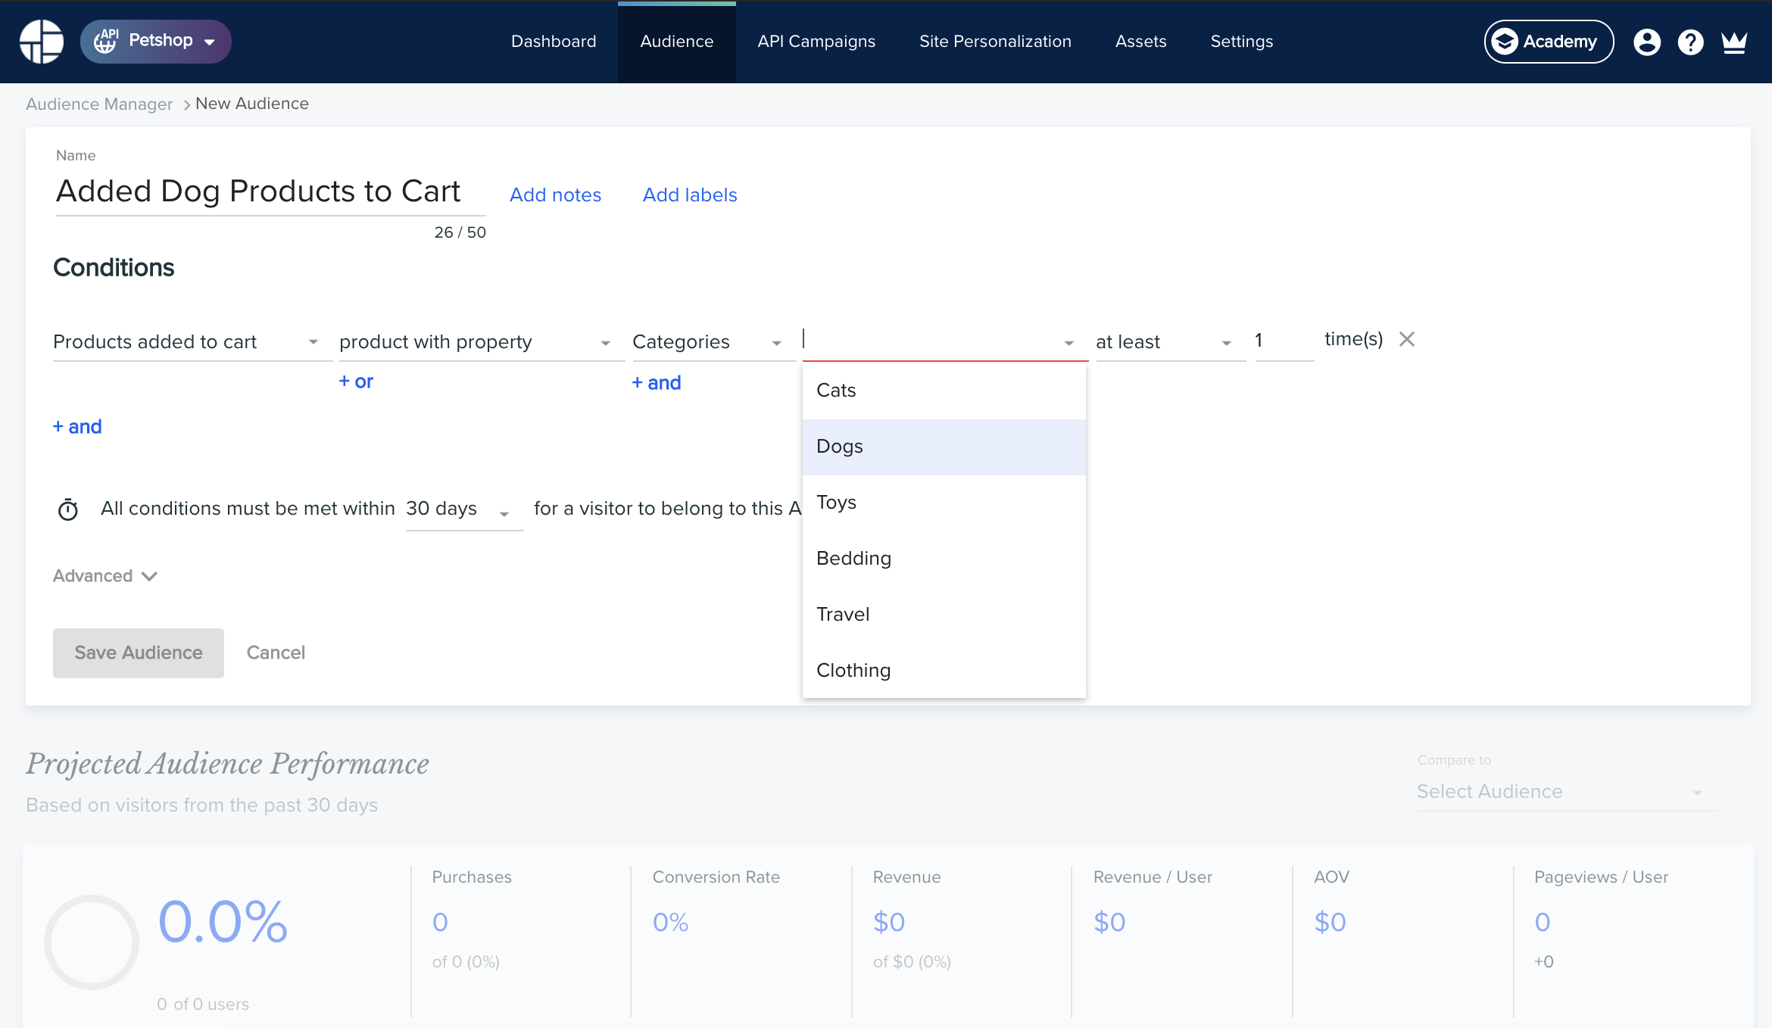The width and height of the screenshot is (1772, 1028).
Task: Click the Audience Manager breadcrumb link
Action: pos(99,104)
